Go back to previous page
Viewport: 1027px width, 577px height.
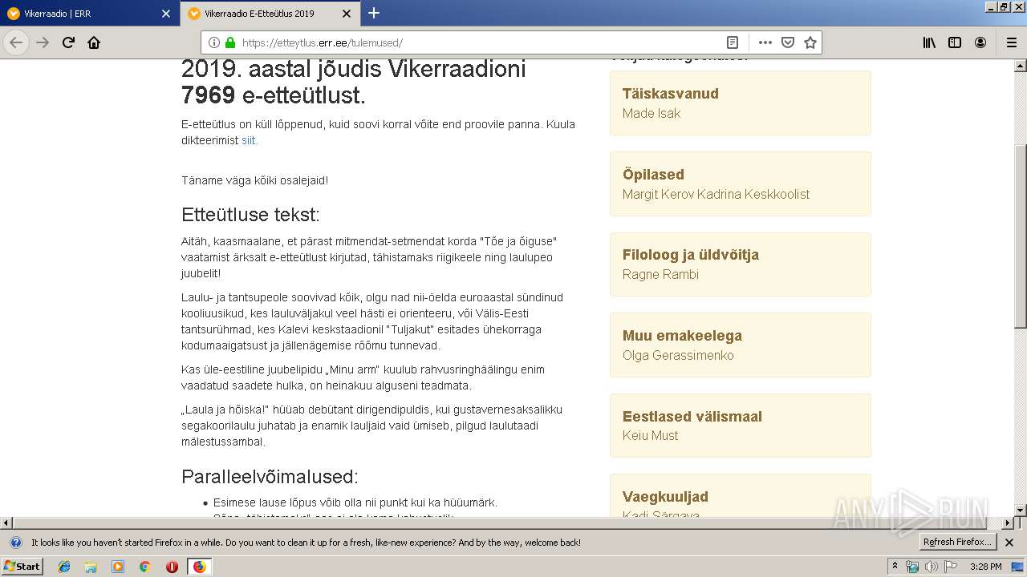pos(17,42)
